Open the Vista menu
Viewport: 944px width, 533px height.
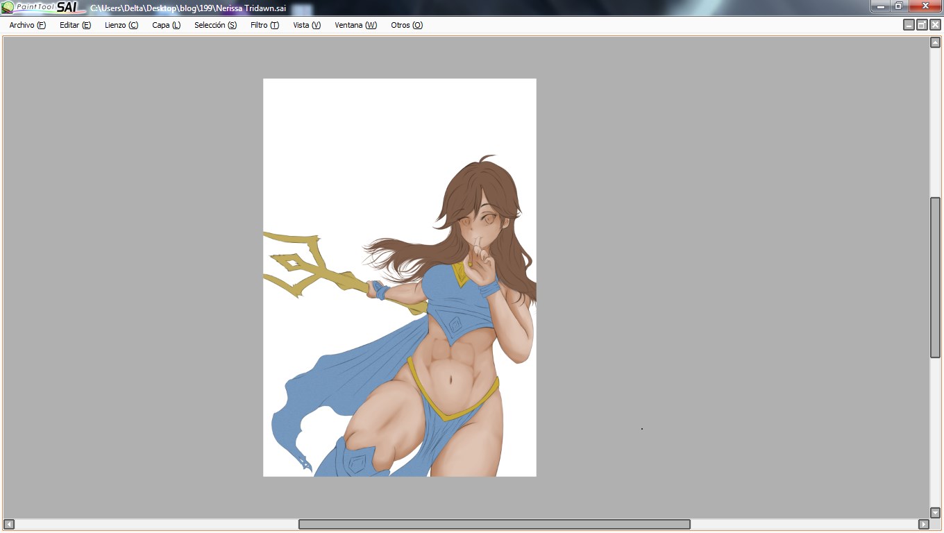click(x=307, y=25)
